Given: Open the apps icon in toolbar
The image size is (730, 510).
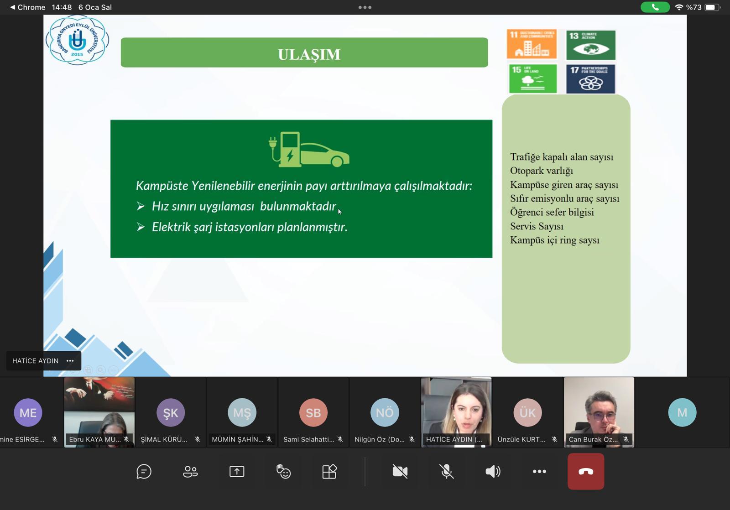Looking at the screenshot, I should tap(329, 471).
